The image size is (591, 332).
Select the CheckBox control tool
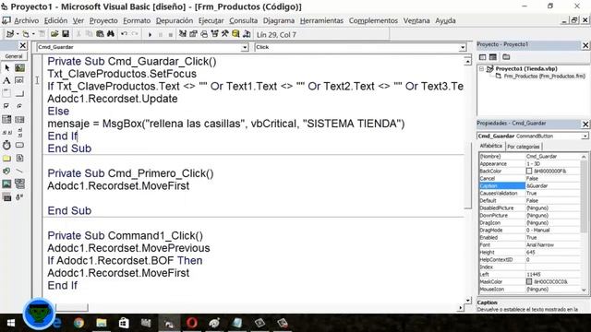coord(6,106)
